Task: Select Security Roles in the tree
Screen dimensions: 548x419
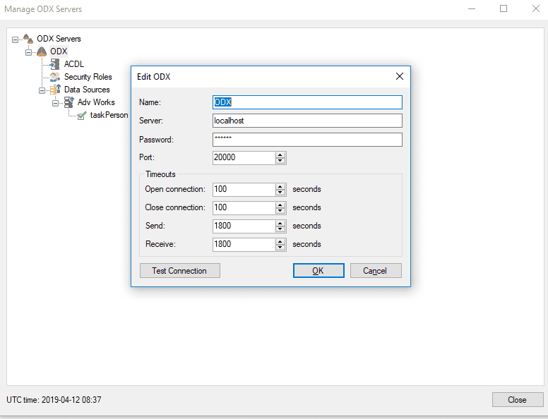Action: tap(88, 77)
